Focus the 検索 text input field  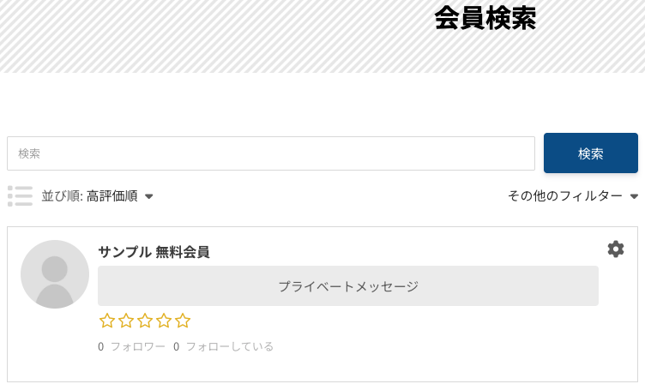tap(271, 153)
